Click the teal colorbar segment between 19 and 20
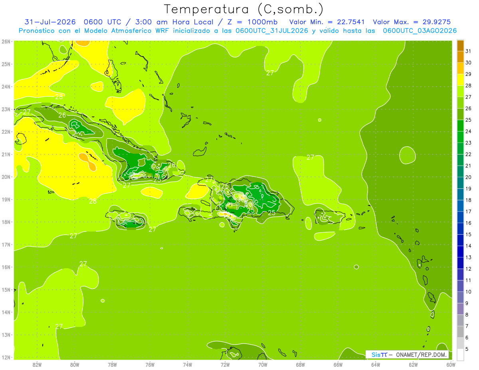Viewport: 479px width, 370px height. (x=460, y=183)
